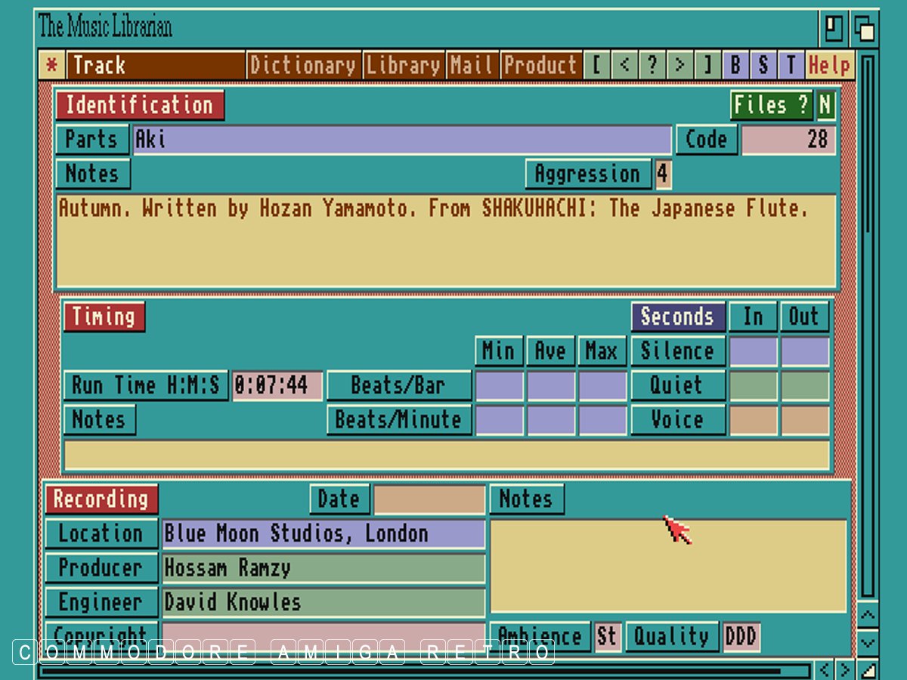Open the Help menu item
Image resolution: width=907 pixels, height=680 pixels.
tap(829, 66)
